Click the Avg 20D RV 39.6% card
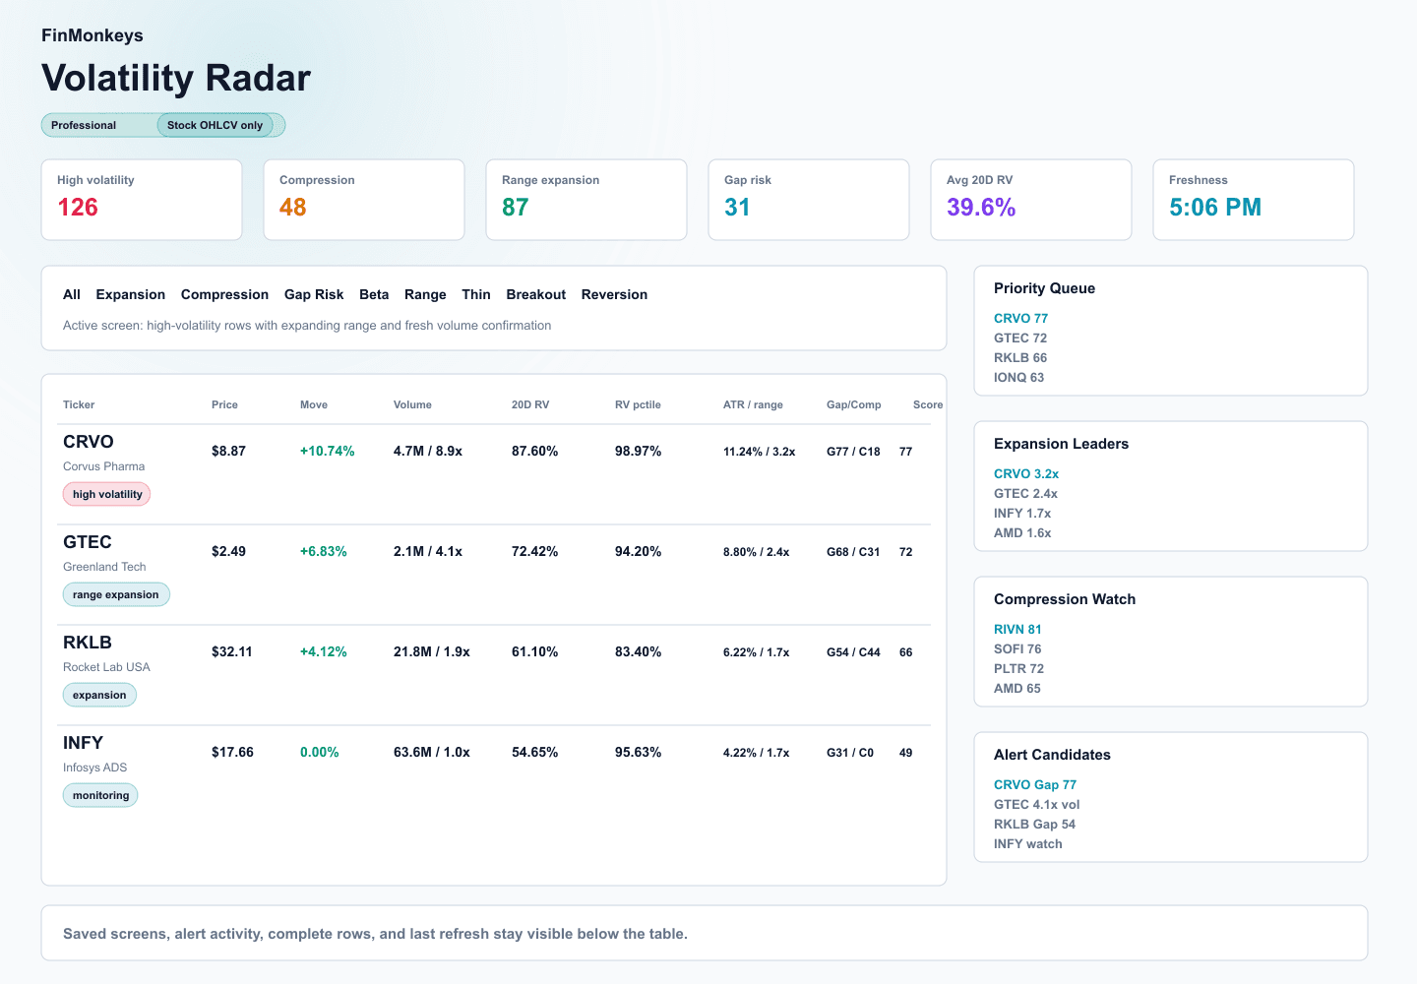Image resolution: width=1417 pixels, height=984 pixels. tap(1031, 200)
